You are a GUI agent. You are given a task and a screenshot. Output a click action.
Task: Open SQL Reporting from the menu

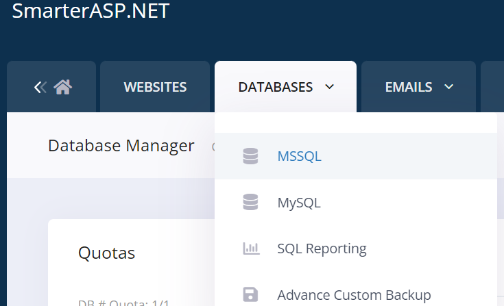coord(356,248)
